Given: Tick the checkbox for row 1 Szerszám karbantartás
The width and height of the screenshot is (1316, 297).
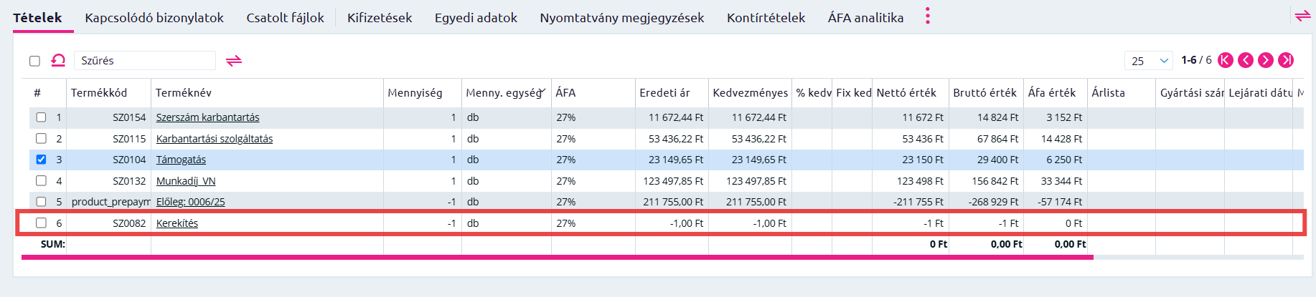Looking at the screenshot, I should (41, 117).
